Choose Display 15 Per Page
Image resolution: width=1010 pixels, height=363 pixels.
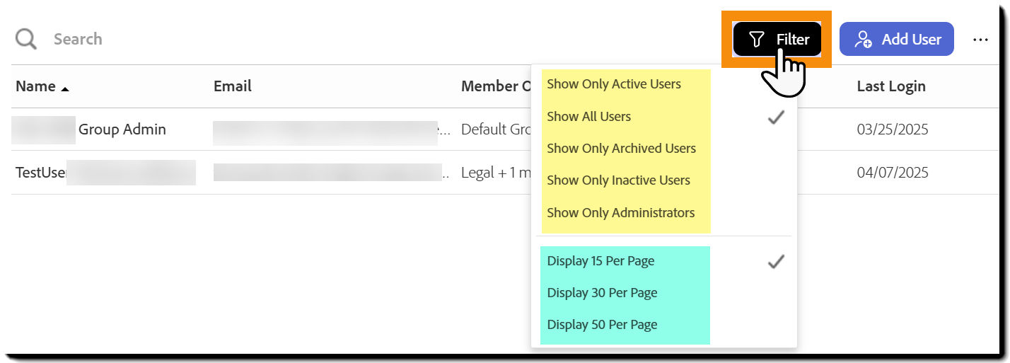pos(601,261)
